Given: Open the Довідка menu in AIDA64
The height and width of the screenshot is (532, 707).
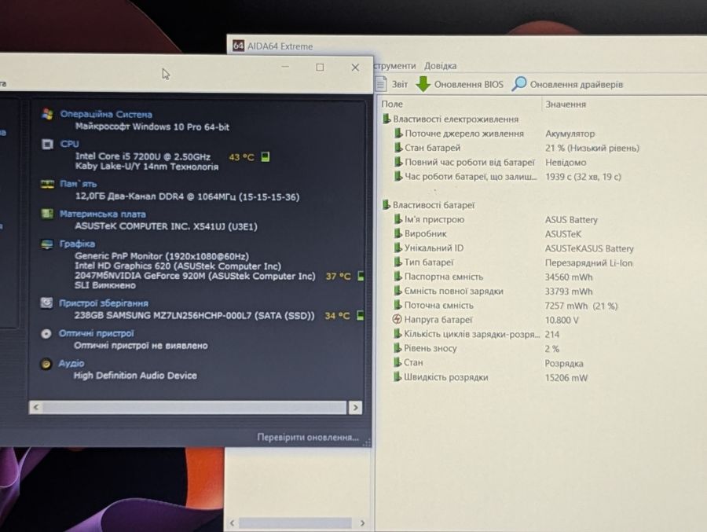Looking at the screenshot, I should [440, 66].
